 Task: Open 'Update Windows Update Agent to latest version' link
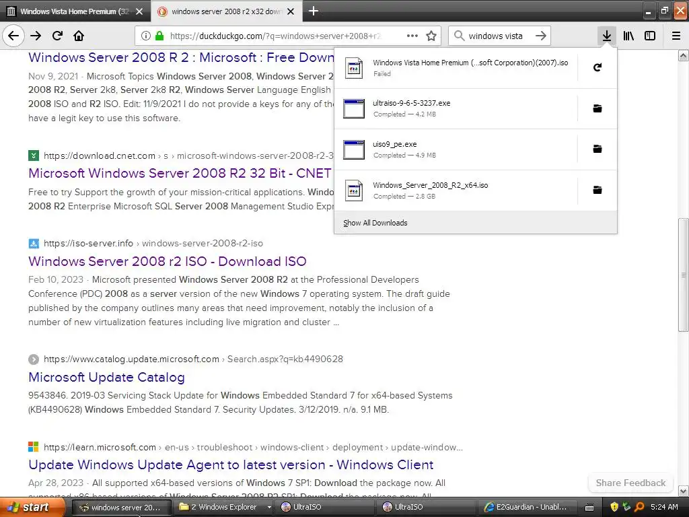coord(231,464)
